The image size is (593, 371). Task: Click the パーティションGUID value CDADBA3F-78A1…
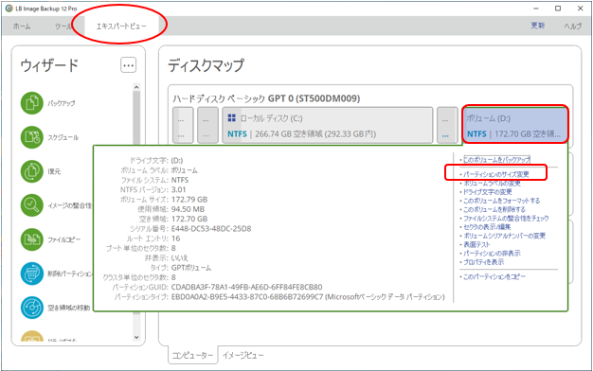246,287
